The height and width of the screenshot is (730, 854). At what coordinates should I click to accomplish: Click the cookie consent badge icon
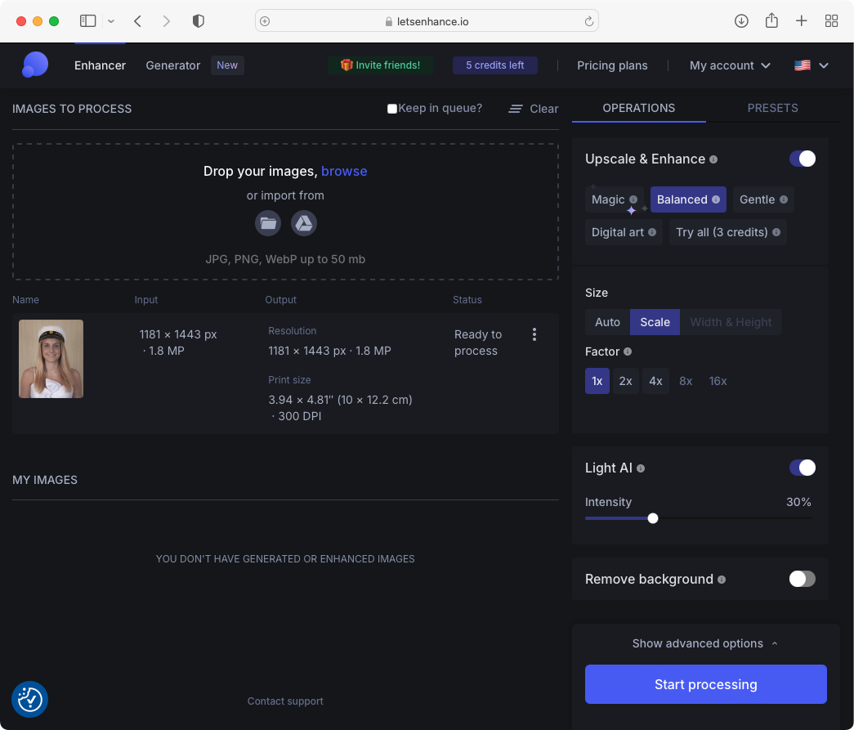(x=30, y=699)
